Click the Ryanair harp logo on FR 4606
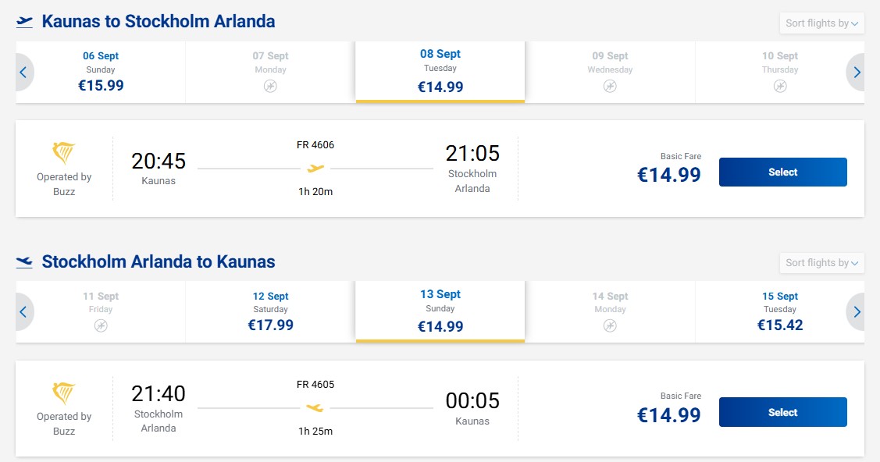Viewport: 880px width, 462px height. [63, 152]
